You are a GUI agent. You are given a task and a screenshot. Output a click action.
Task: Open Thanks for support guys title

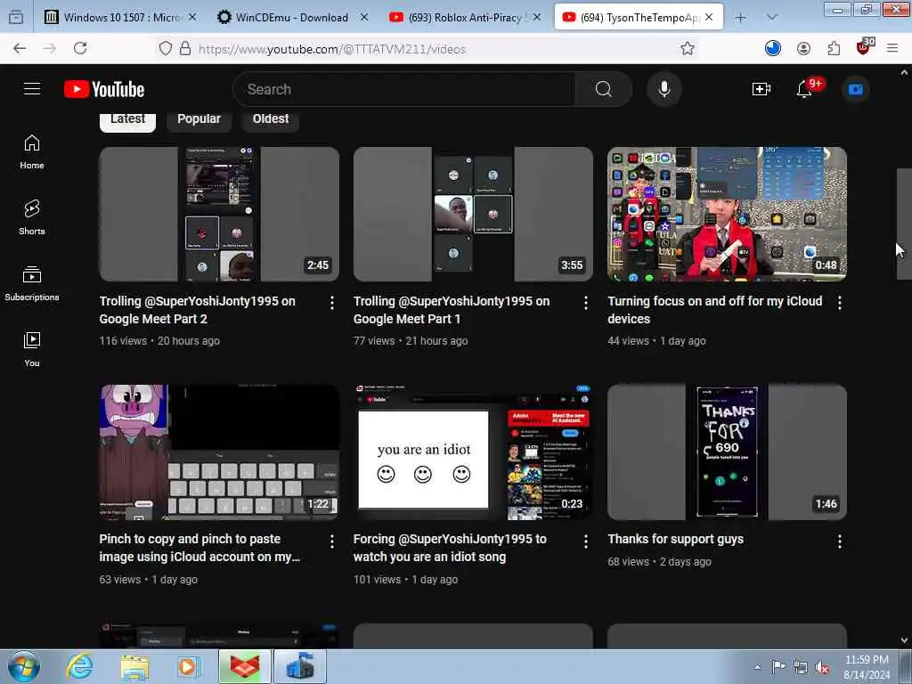click(x=675, y=539)
